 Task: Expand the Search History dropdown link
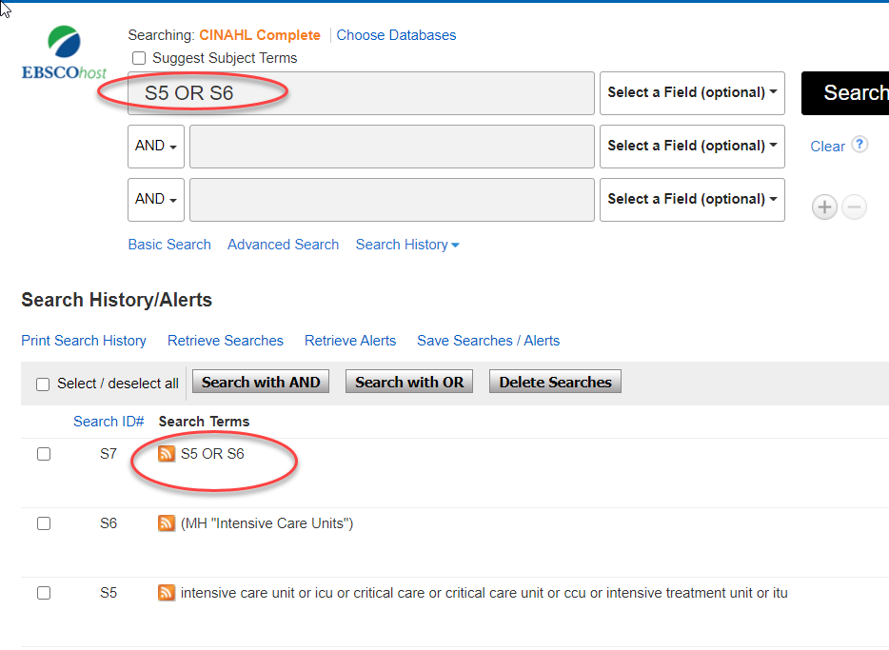[x=407, y=245]
